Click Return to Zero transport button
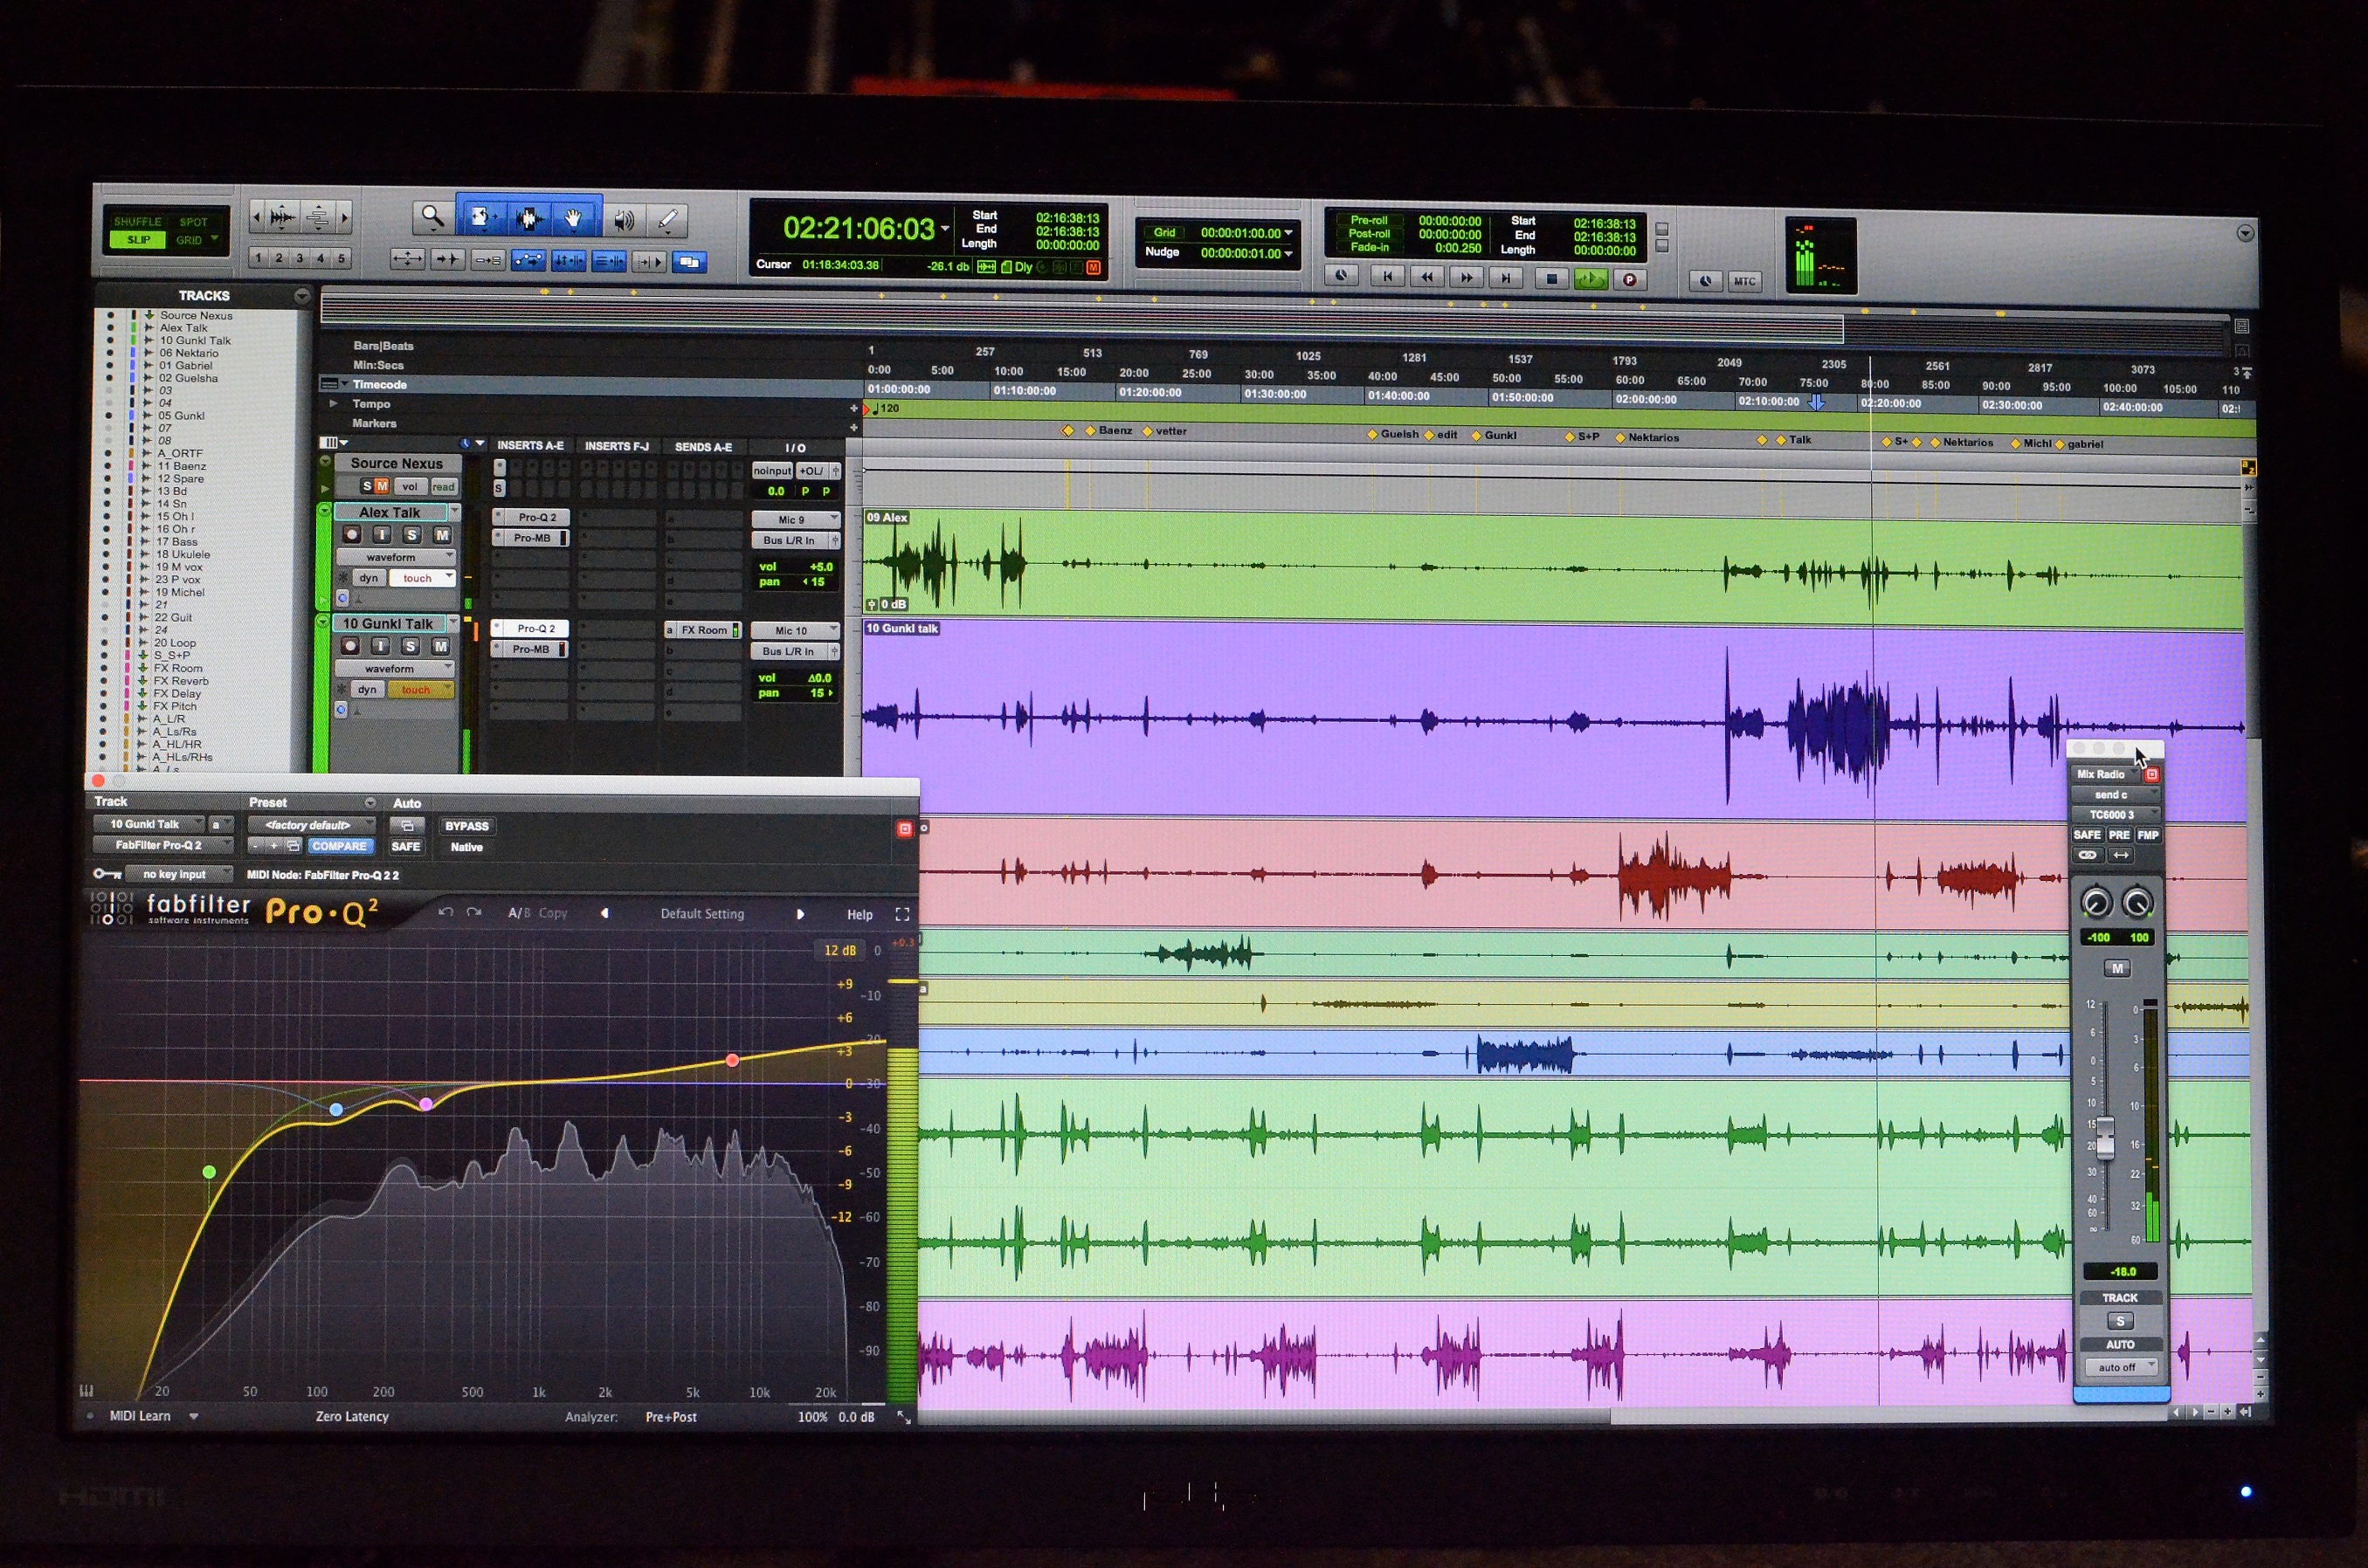This screenshot has height=1568, width=2368. [x=1386, y=277]
